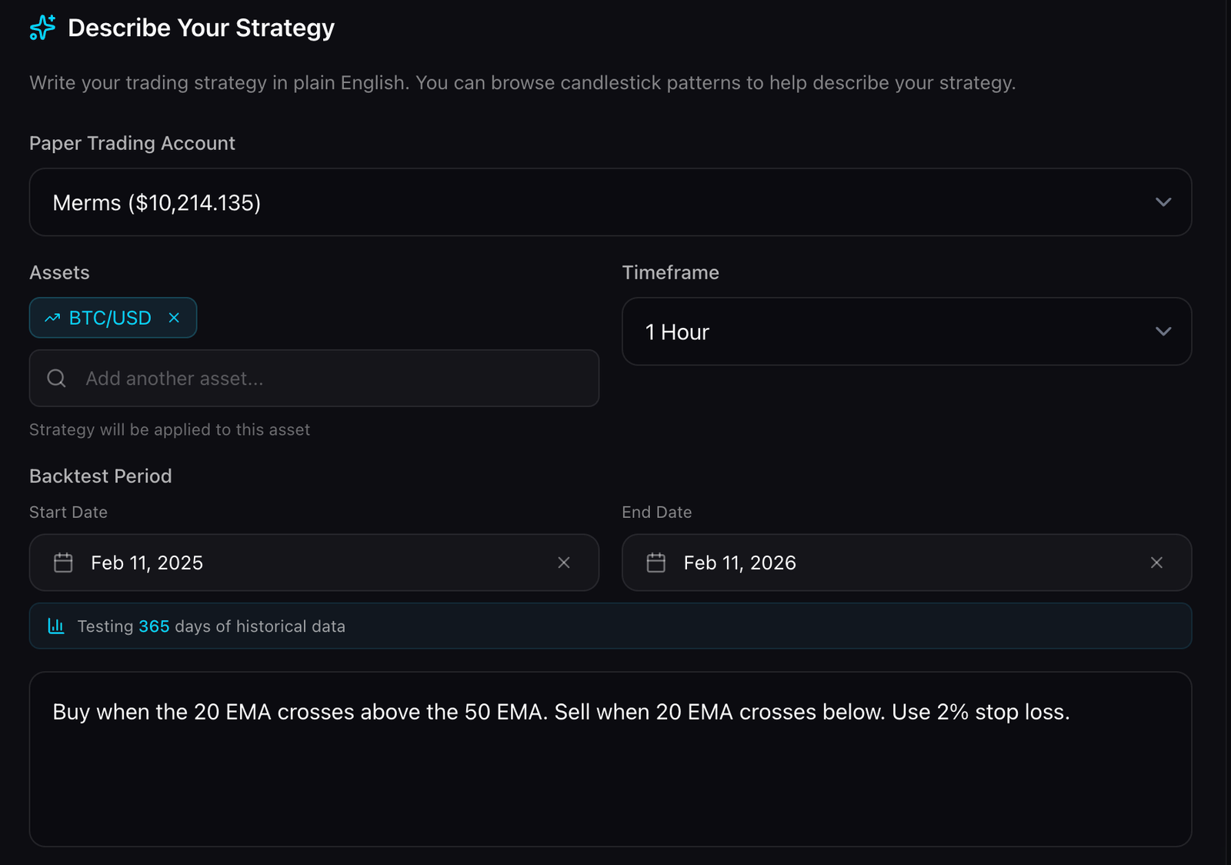The width and height of the screenshot is (1231, 865).
Task: Click the trend arrow icon on BTC/USD chip
Action: tap(52, 318)
